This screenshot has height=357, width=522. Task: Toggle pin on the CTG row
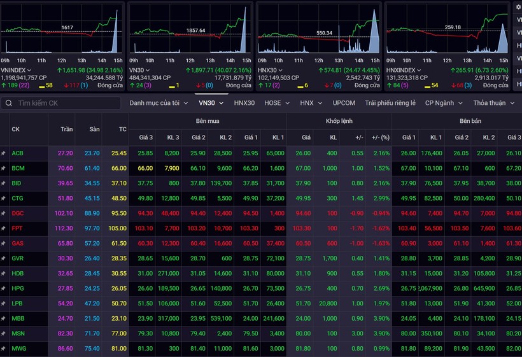(3, 199)
